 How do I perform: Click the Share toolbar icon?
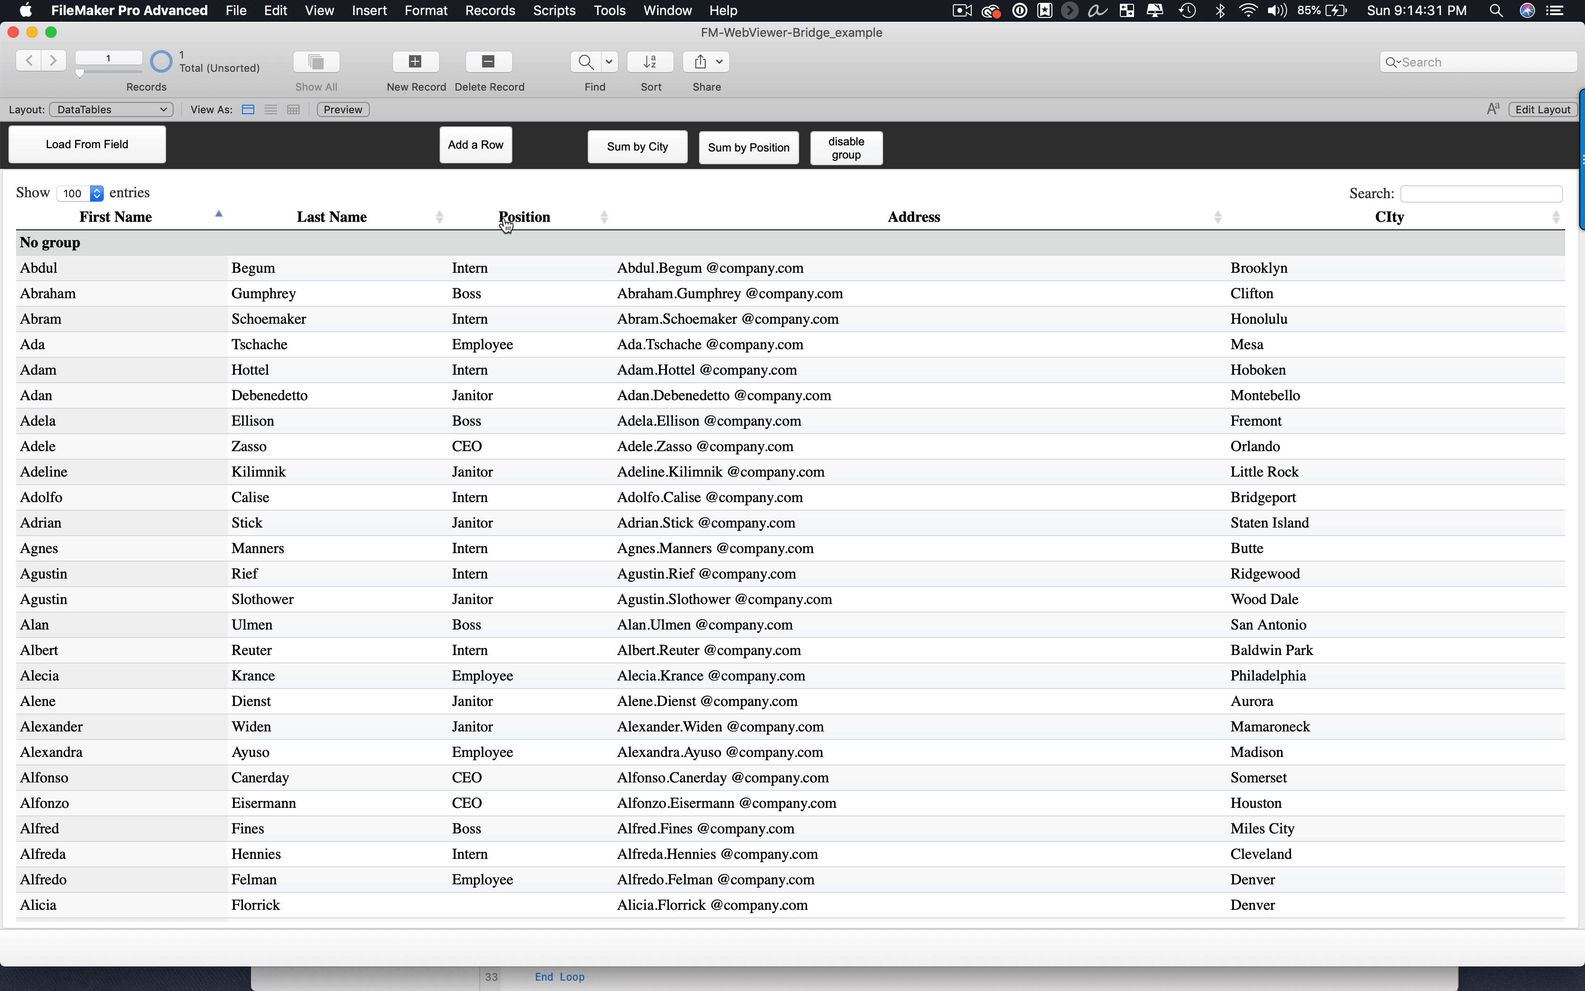point(700,62)
